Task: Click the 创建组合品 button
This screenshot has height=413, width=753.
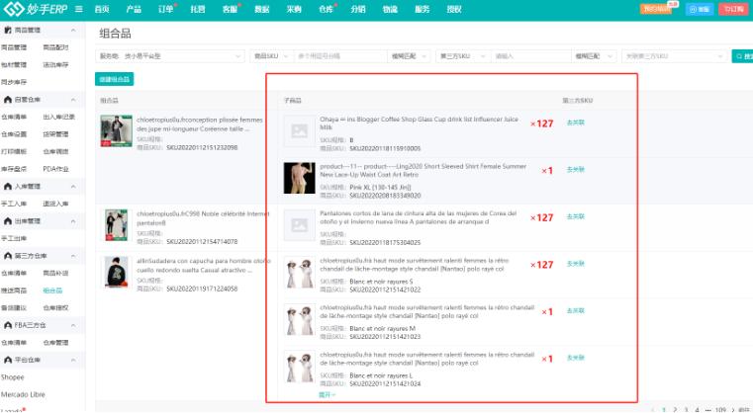Action: tap(115, 78)
